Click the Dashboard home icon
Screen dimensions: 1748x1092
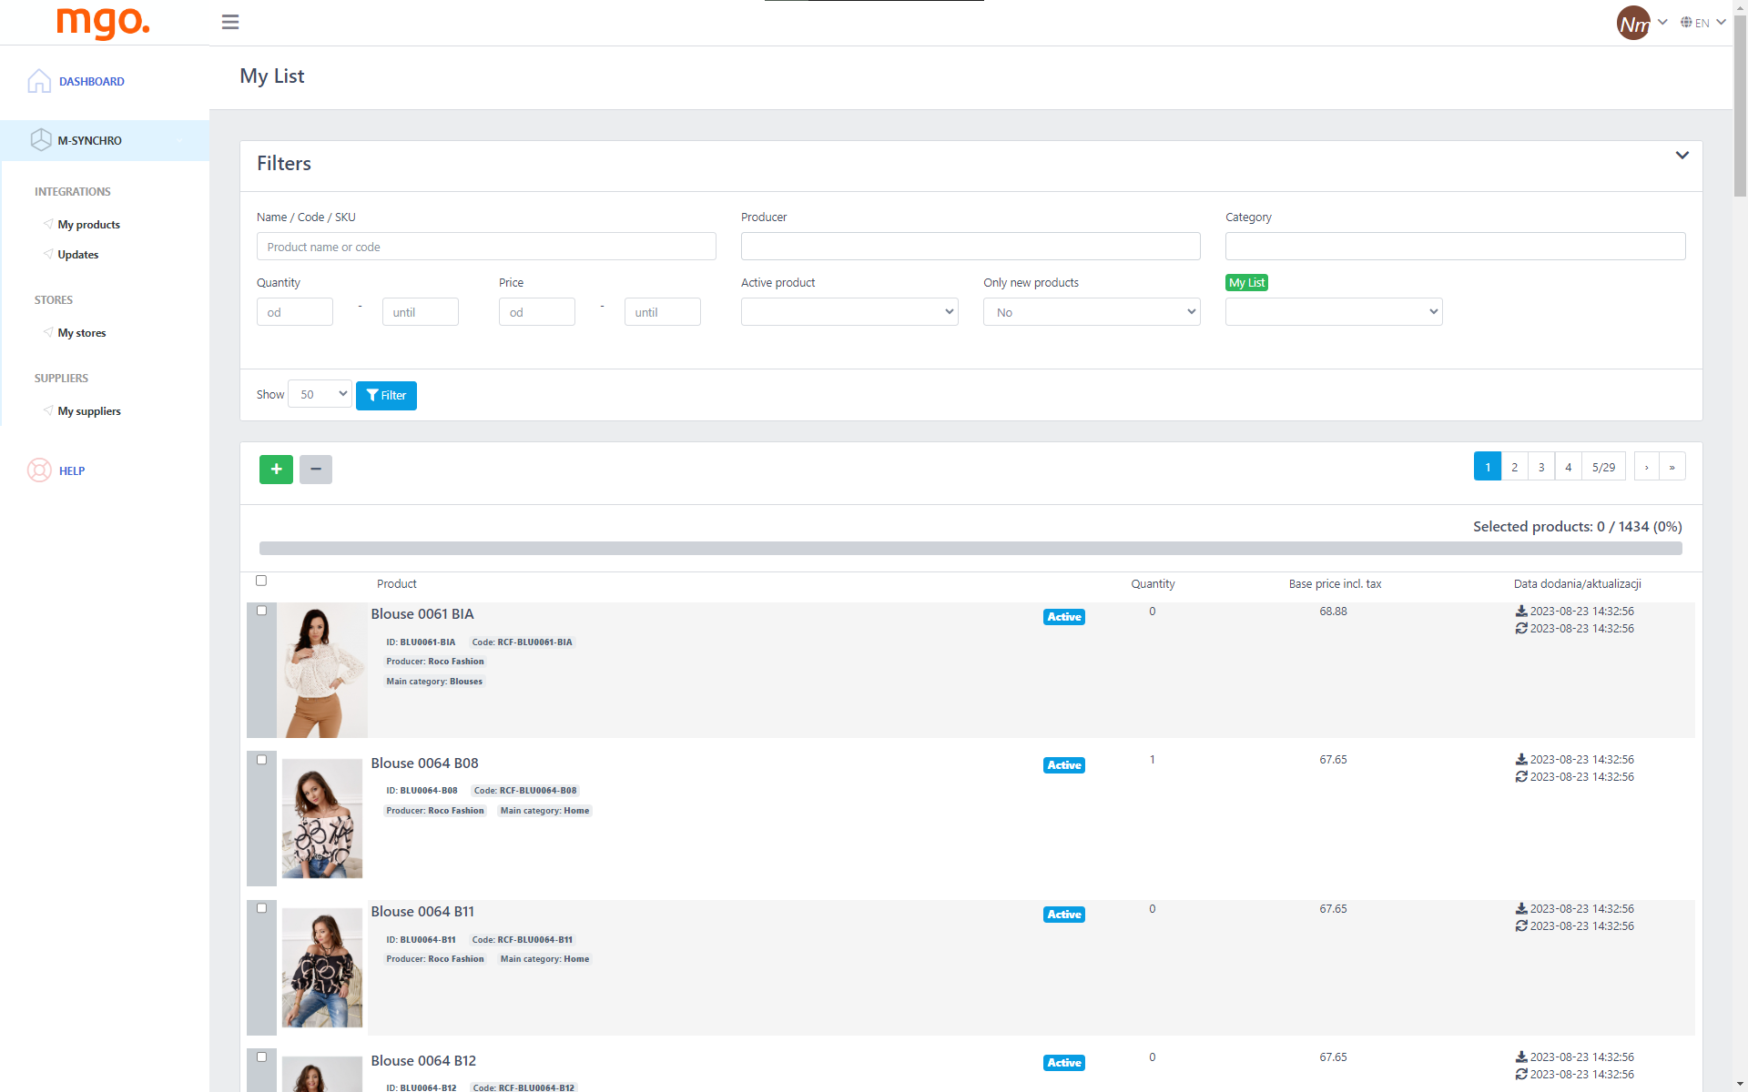point(39,81)
